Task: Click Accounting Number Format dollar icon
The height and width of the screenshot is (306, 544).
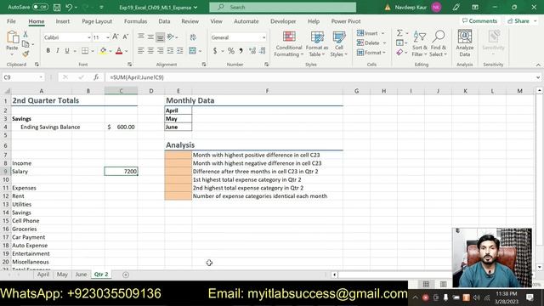Action: tap(215, 51)
